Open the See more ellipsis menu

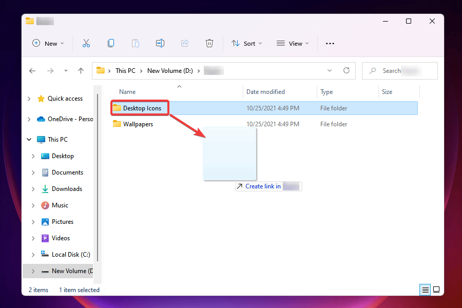(x=330, y=43)
